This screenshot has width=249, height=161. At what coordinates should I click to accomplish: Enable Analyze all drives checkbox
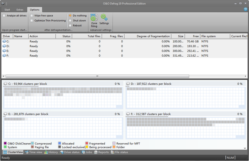point(4,16)
